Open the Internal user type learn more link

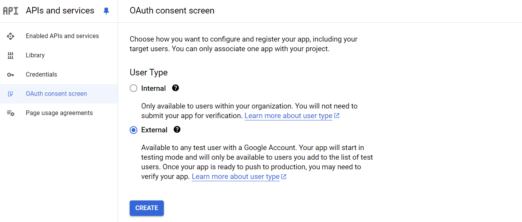tap(289, 115)
